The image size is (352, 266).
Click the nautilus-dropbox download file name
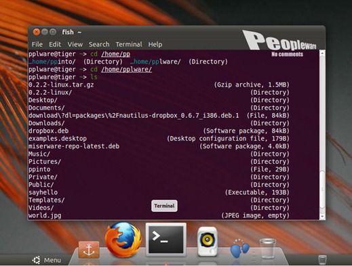click(x=134, y=116)
